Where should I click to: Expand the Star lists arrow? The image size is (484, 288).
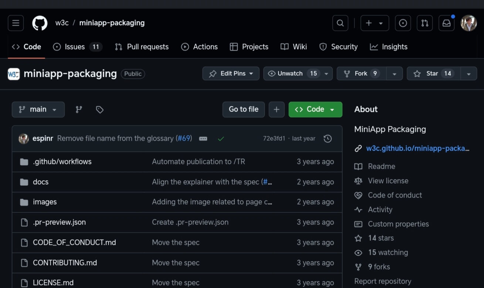[468, 73]
